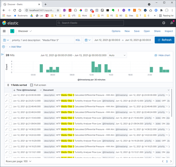
Task: Open the Kibana hamburger navigation menu
Action: pyautogui.click(x=4, y=31)
